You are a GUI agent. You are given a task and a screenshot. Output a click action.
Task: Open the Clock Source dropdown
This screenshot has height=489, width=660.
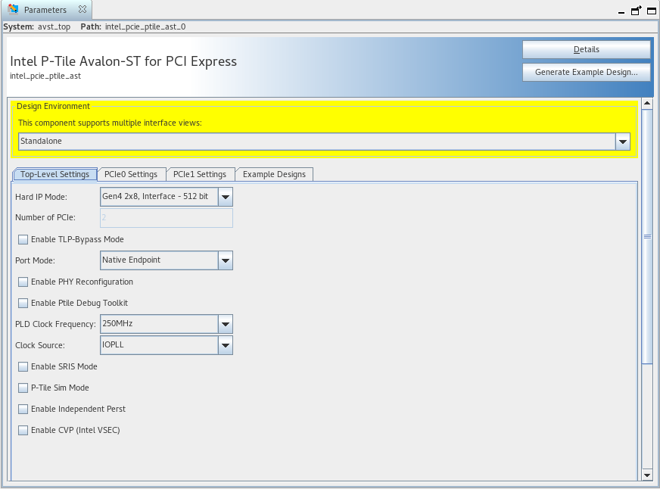click(167, 345)
